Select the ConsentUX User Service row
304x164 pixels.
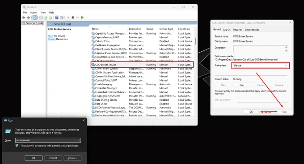click(142, 76)
